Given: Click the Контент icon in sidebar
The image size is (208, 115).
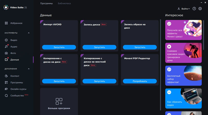Looking at the screenshot, I should click(6, 76).
